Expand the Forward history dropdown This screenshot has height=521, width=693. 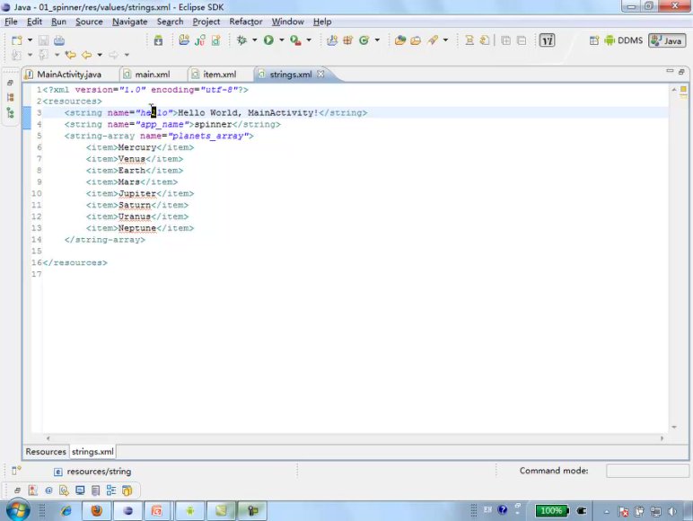[127, 55]
